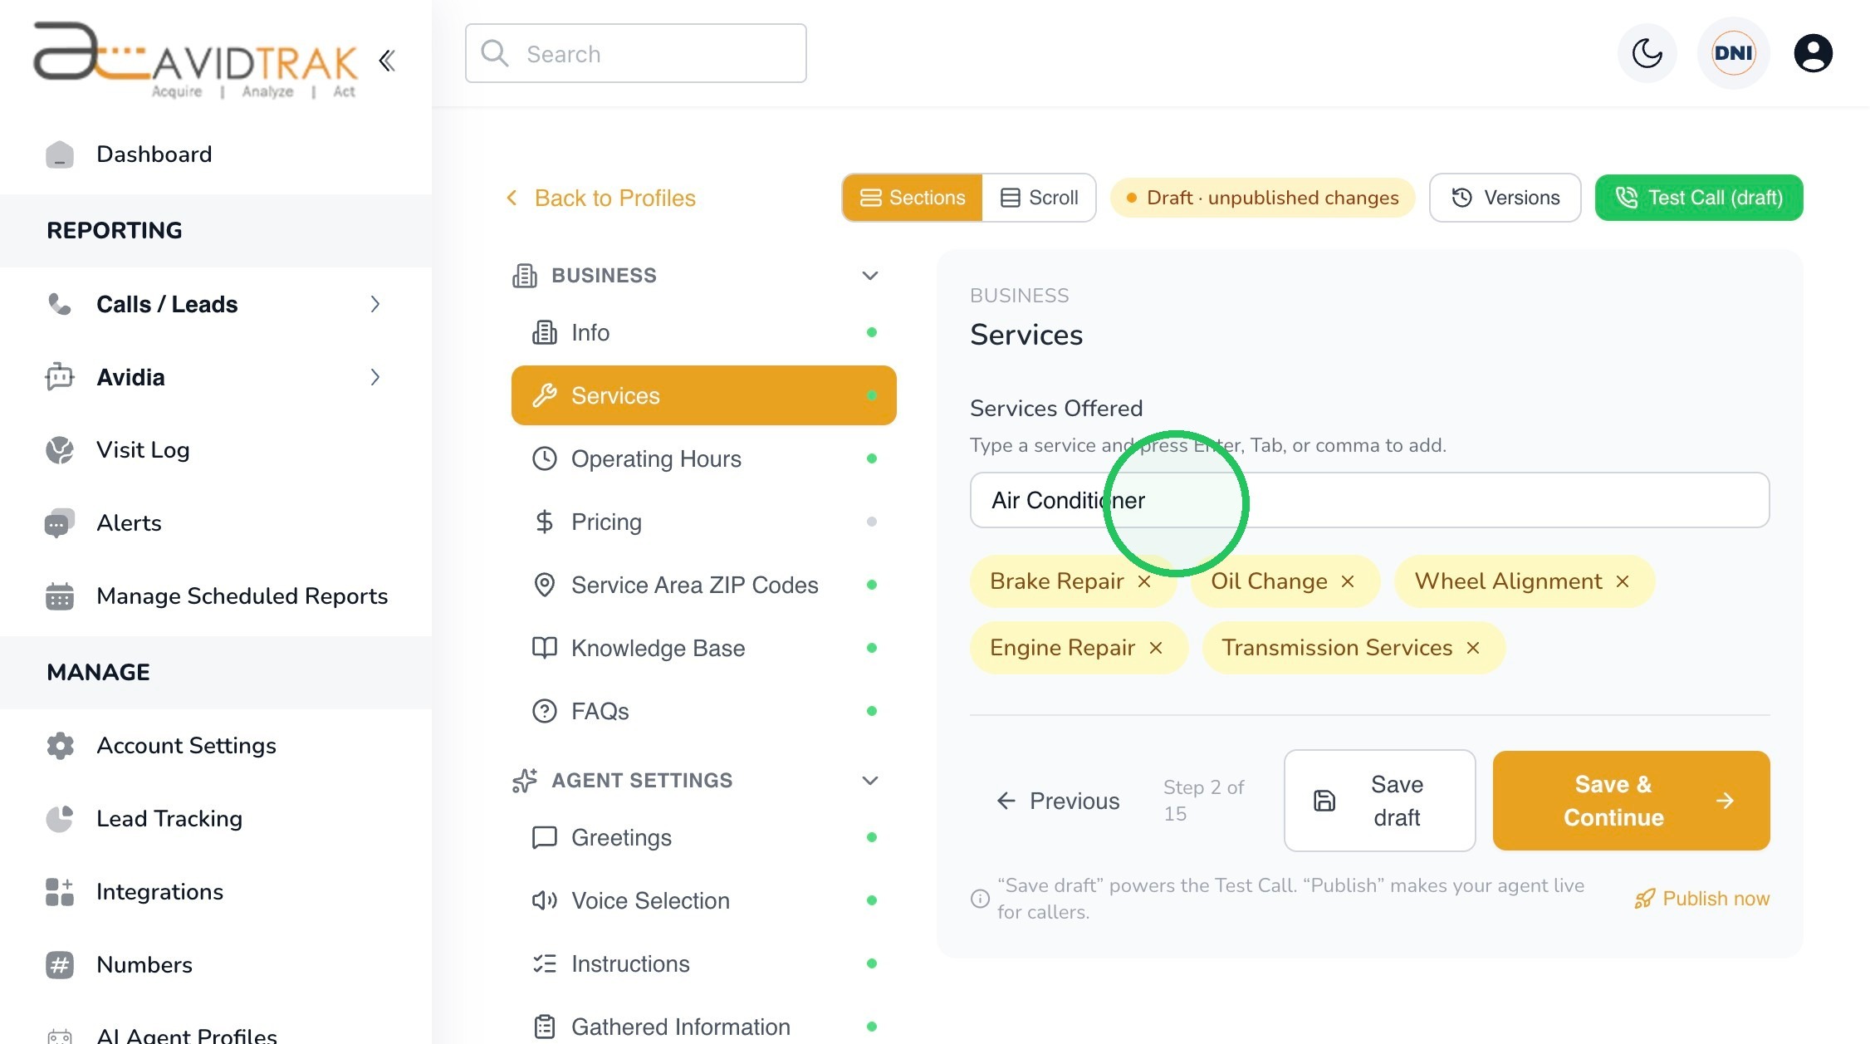Open the Operating Hours section

[704, 458]
